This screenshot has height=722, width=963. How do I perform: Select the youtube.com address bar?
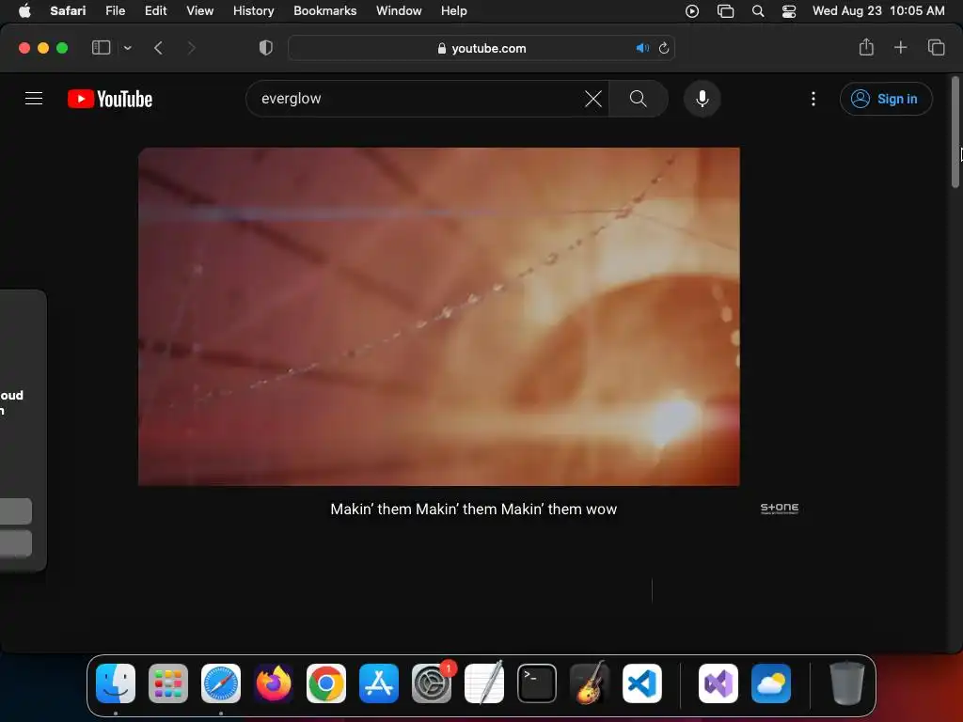481,48
